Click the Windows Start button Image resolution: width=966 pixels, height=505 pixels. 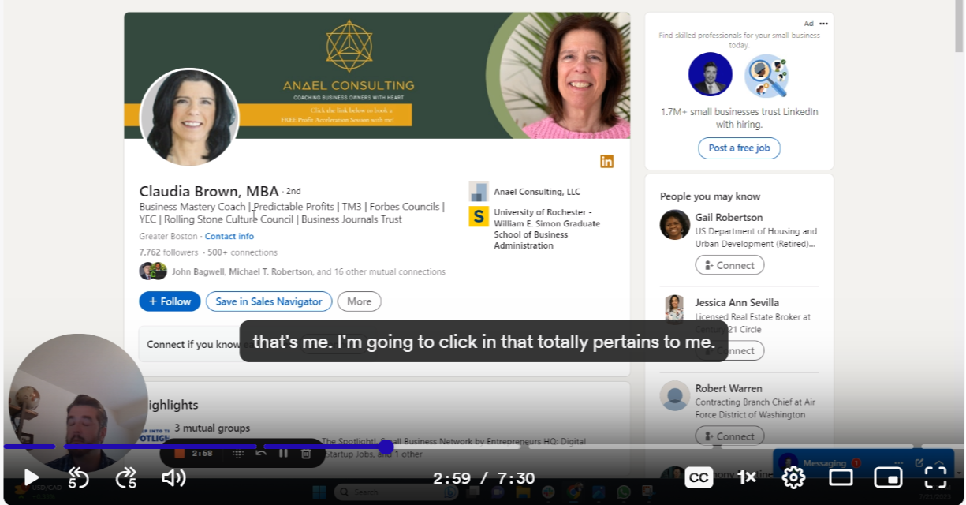point(320,492)
